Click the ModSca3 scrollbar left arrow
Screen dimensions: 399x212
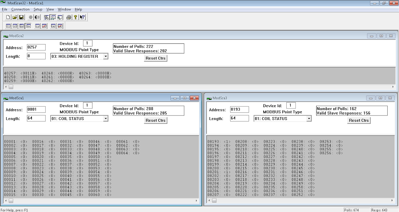click(209, 201)
